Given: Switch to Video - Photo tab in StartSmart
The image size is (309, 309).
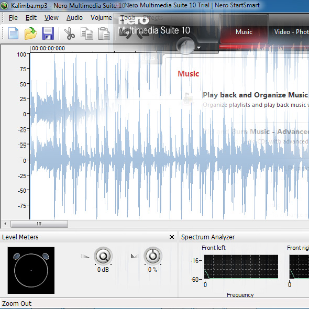Looking at the screenshot, I should click(x=292, y=32).
